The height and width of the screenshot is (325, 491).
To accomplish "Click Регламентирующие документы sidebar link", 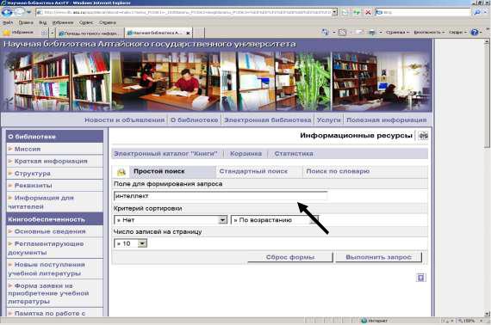I will tap(46, 248).
